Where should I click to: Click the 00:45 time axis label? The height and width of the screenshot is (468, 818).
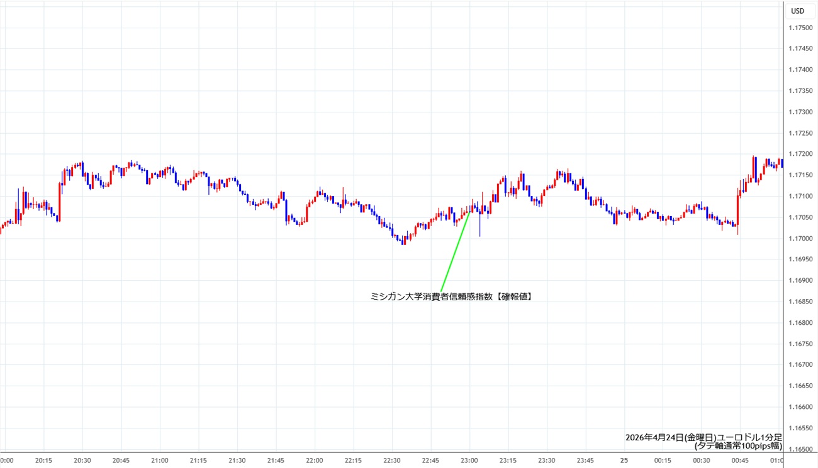click(740, 460)
